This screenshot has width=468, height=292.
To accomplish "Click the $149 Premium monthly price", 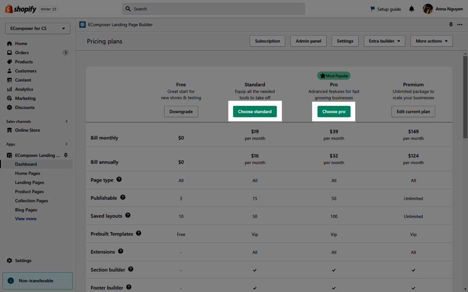I will (413, 131).
